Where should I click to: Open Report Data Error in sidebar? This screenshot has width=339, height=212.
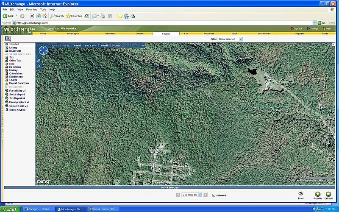pyautogui.click(x=19, y=83)
